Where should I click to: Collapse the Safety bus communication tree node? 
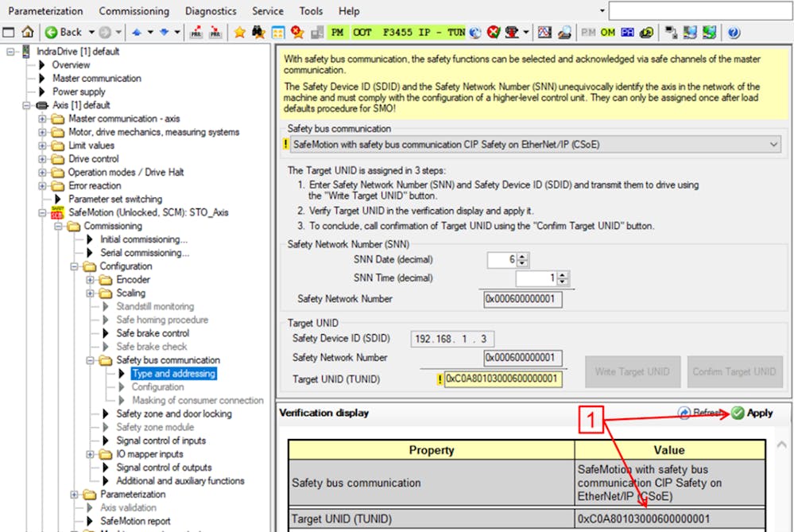(90, 360)
